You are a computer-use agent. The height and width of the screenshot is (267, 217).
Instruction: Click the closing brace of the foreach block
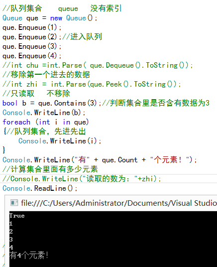click(x=4, y=150)
